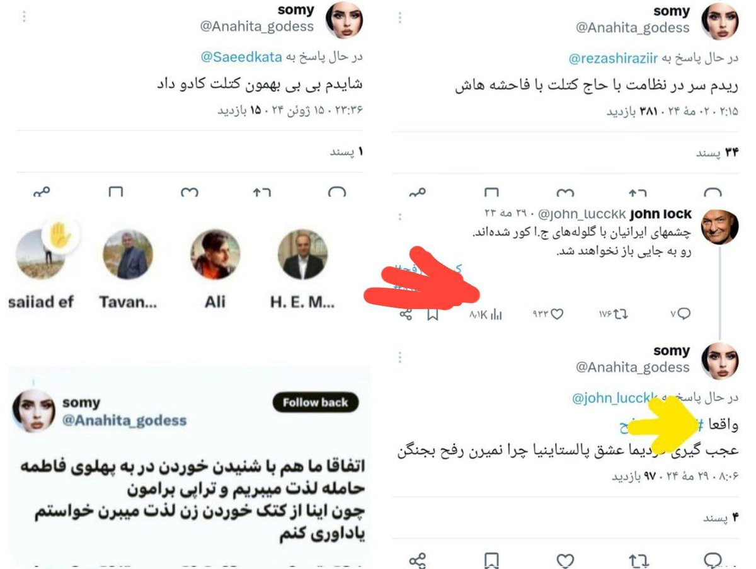Open Ali's profile avatar
The height and width of the screenshot is (569, 756).
click(x=215, y=254)
